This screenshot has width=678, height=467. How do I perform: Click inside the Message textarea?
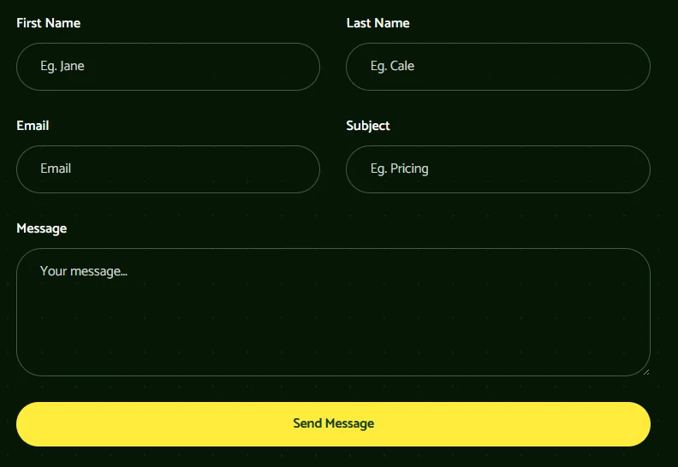tap(333, 312)
